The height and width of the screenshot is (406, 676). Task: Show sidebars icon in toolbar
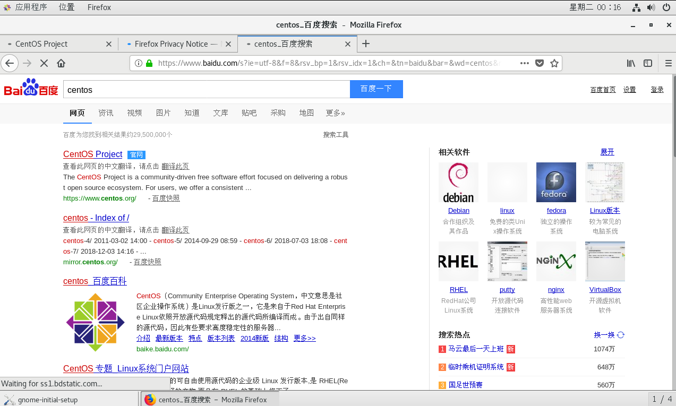[648, 63]
